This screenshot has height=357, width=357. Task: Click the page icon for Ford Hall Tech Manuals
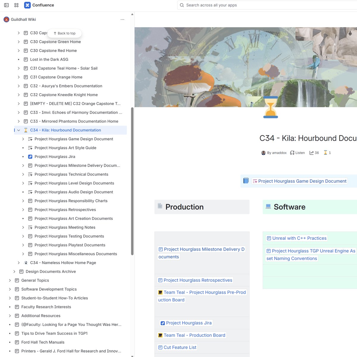click(x=17, y=342)
